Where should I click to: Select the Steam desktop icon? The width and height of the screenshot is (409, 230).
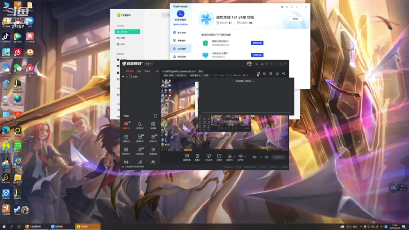tap(18, 211)
